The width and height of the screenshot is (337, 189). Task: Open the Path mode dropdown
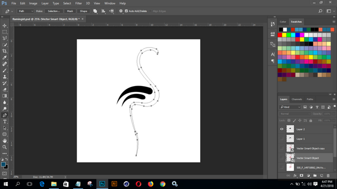pyautogui.click(x=25, y=11)
